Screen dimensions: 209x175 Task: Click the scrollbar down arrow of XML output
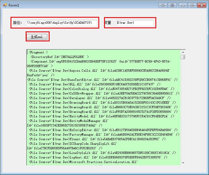coord(183,163)
